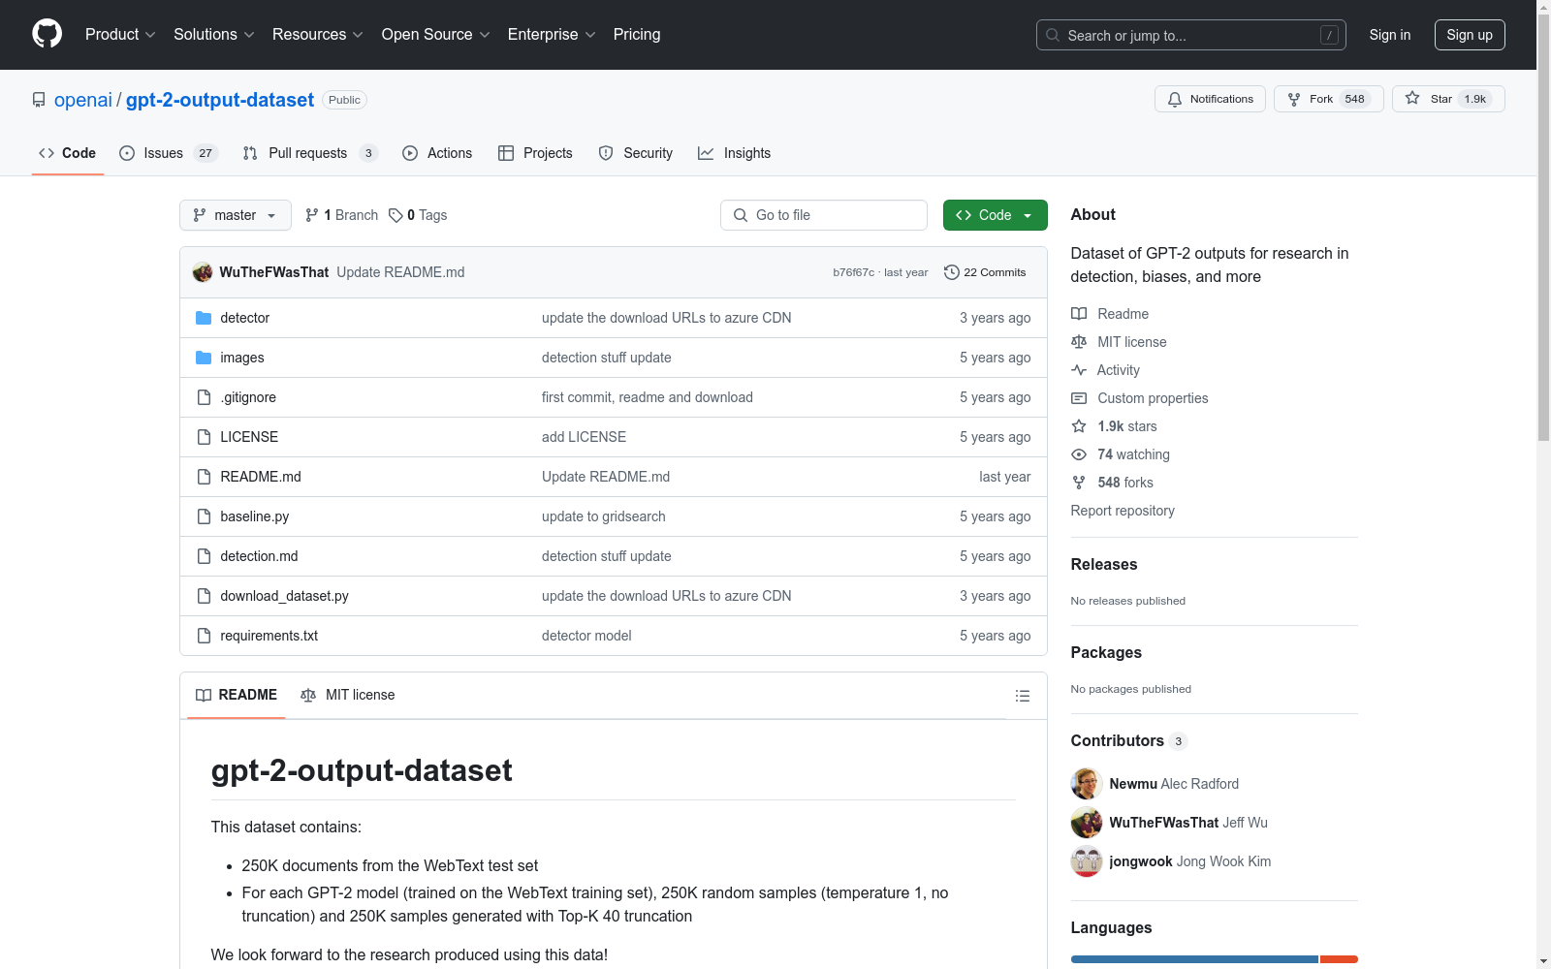Click the GitHub Octocat logo
This screenshot has height=969, width=1551.
click(x=47, y=34)
